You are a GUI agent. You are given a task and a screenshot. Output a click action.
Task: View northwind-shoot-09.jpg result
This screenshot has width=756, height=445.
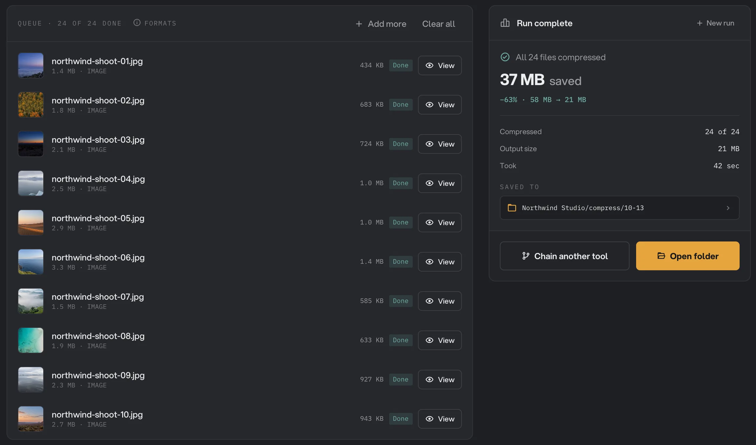440,380
